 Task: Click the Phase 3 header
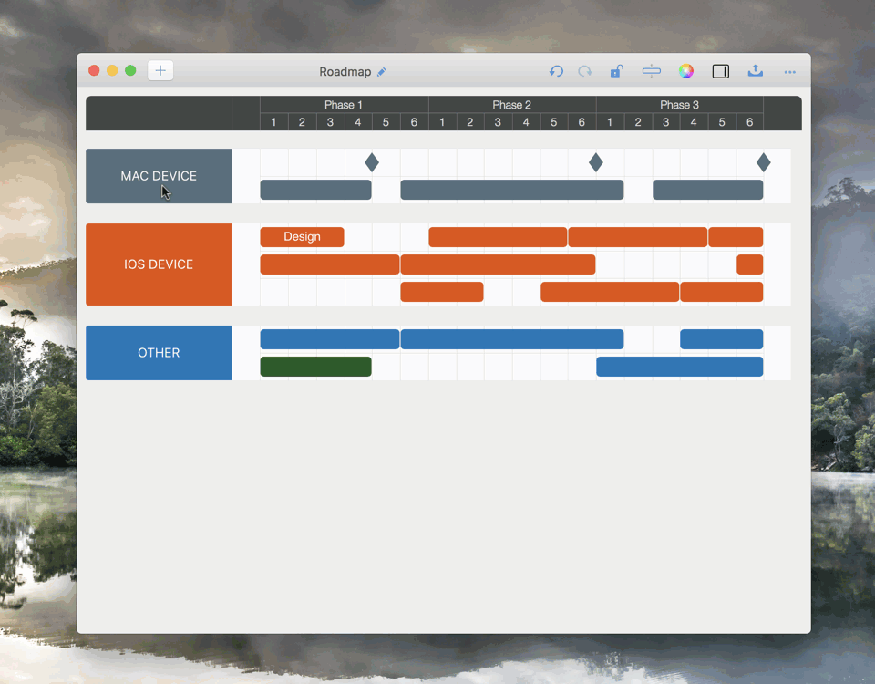[680, 105]
